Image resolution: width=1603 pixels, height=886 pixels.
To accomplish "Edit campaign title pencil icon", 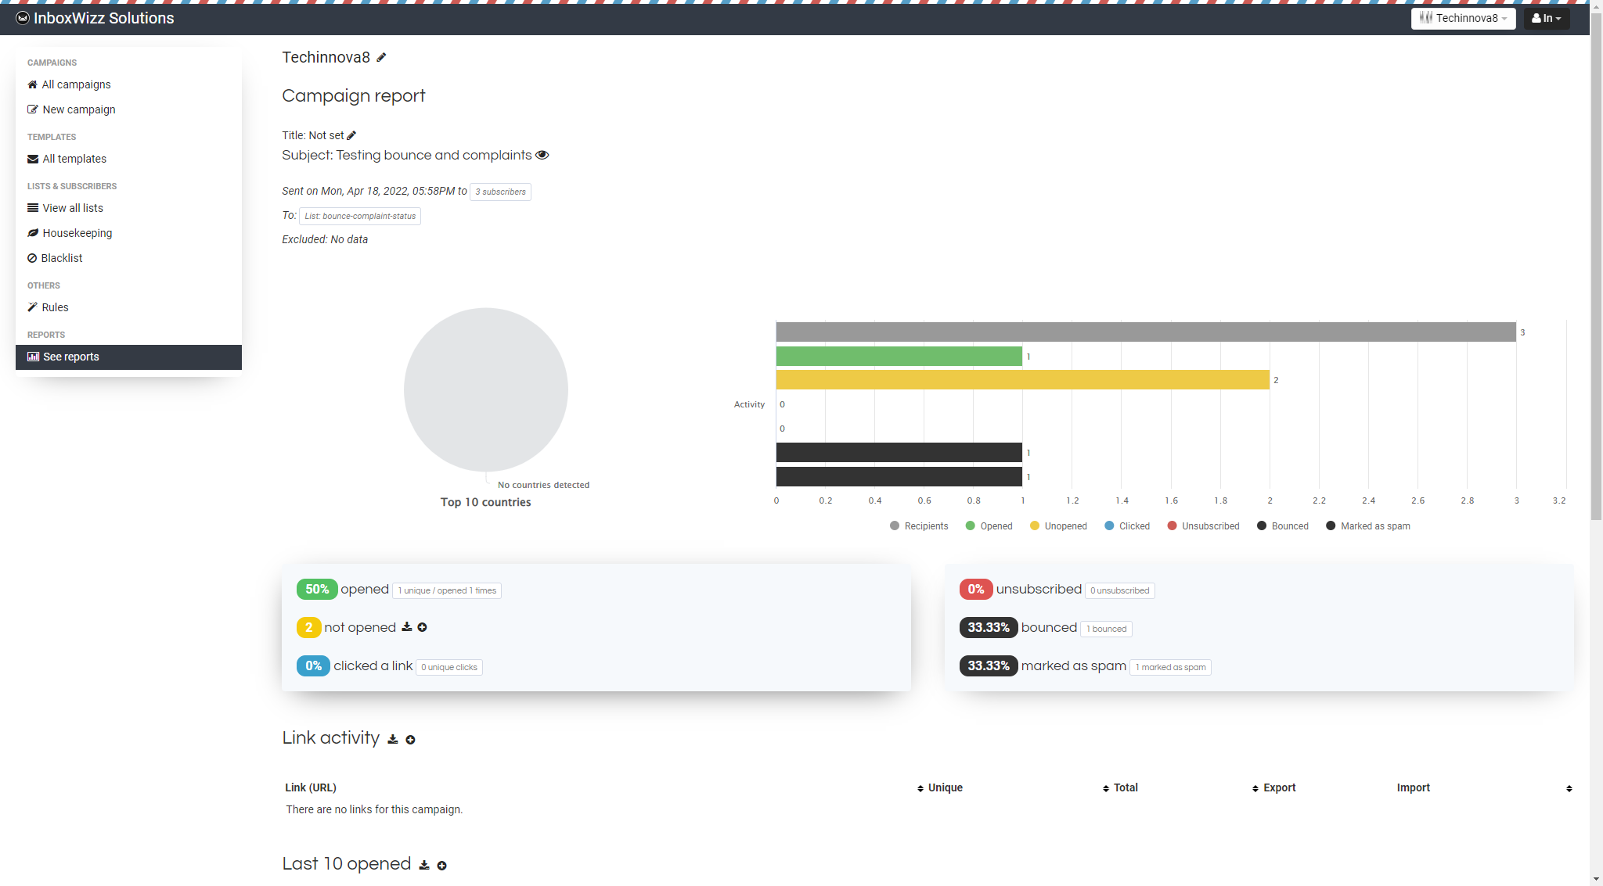I will click(351, 135).
